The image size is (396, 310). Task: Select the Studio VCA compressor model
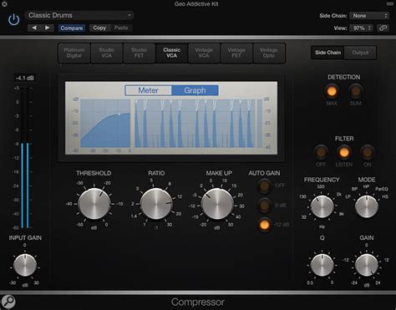point(106,53)
